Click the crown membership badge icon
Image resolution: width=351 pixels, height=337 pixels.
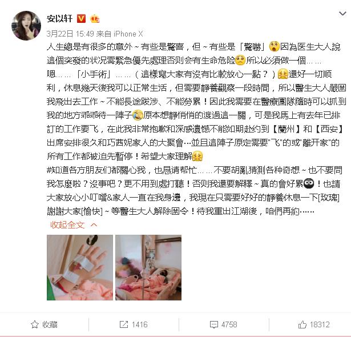[x=95, y=19]
